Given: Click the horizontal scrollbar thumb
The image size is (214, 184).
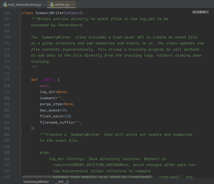Looking at the screenshot, I should click(87, 177).
